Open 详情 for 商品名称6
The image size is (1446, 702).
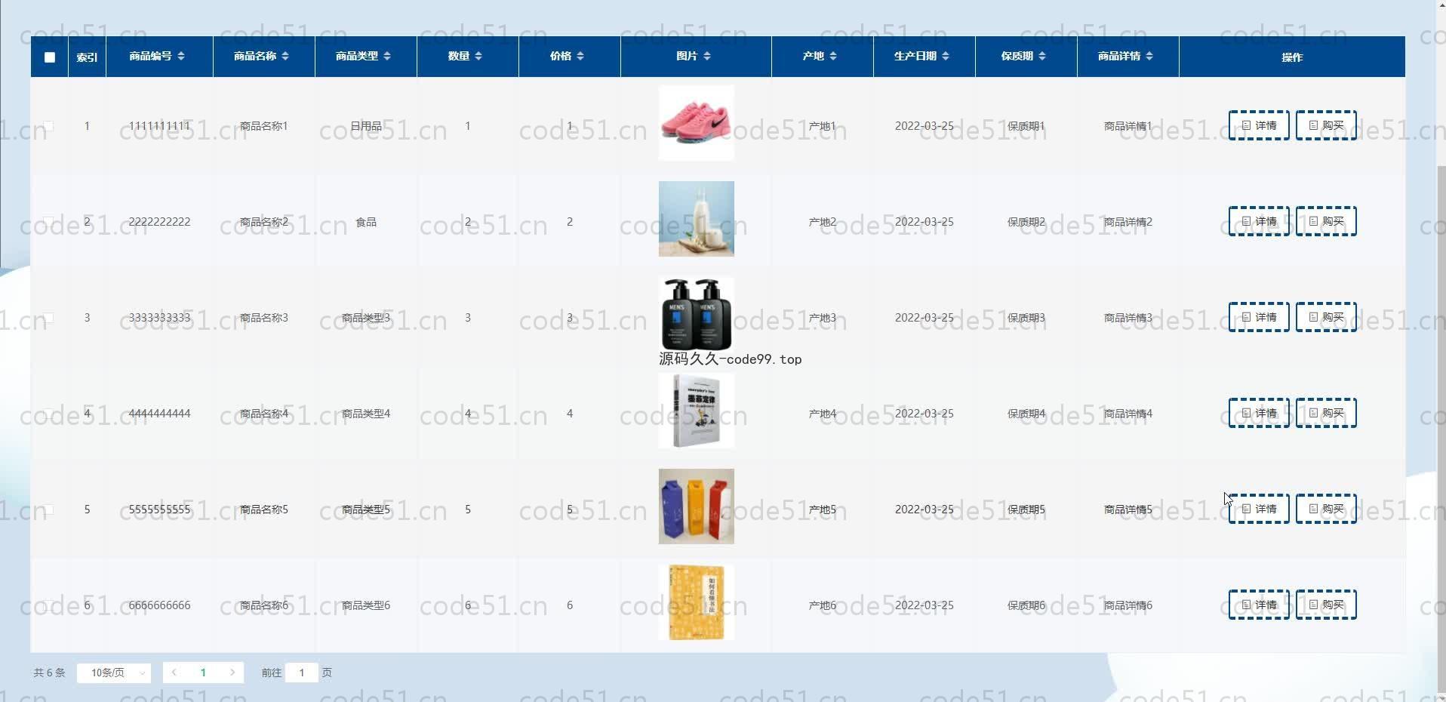pyautogui.click(x=1259, y=605)
